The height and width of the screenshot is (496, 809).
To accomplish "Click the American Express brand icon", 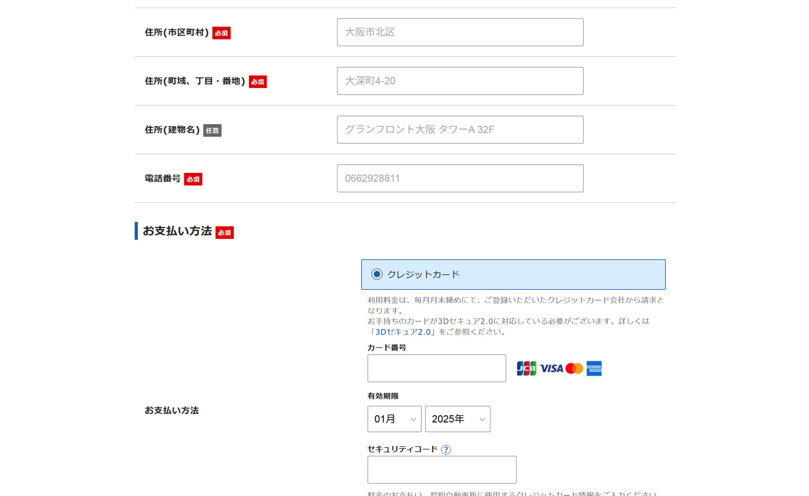I will (594, 368).
